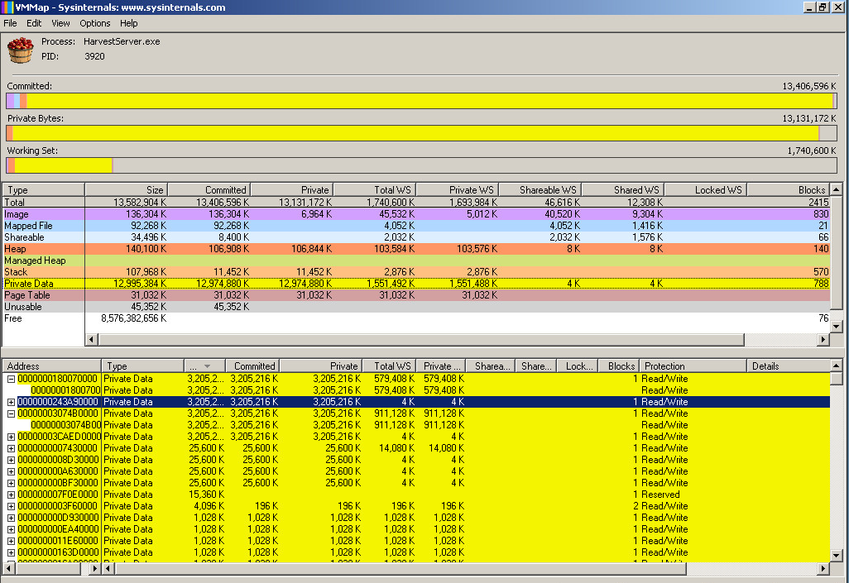Click details list bottom-right scroll arrow

823,568
